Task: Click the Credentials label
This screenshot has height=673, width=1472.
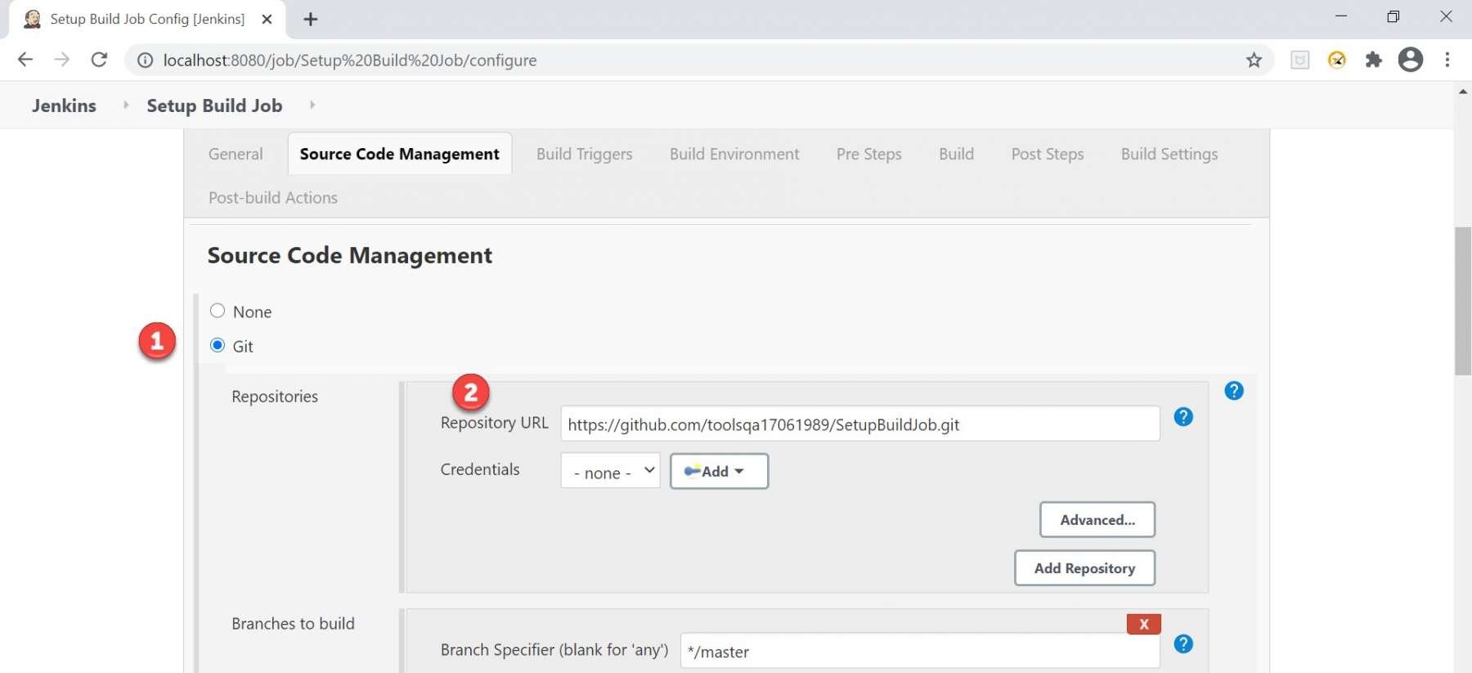Action: coord(480,469)
